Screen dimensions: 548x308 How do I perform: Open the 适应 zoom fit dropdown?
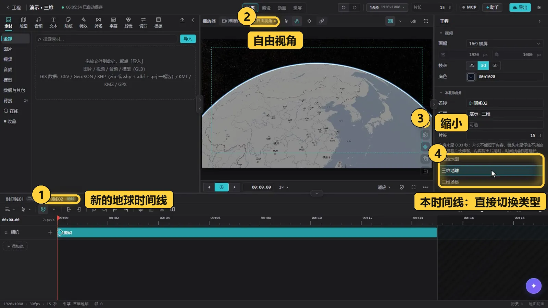[384, 187]
